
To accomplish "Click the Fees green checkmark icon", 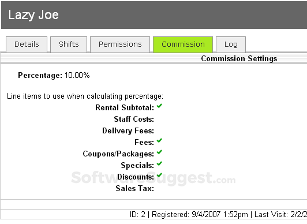I will pos(159,140).
